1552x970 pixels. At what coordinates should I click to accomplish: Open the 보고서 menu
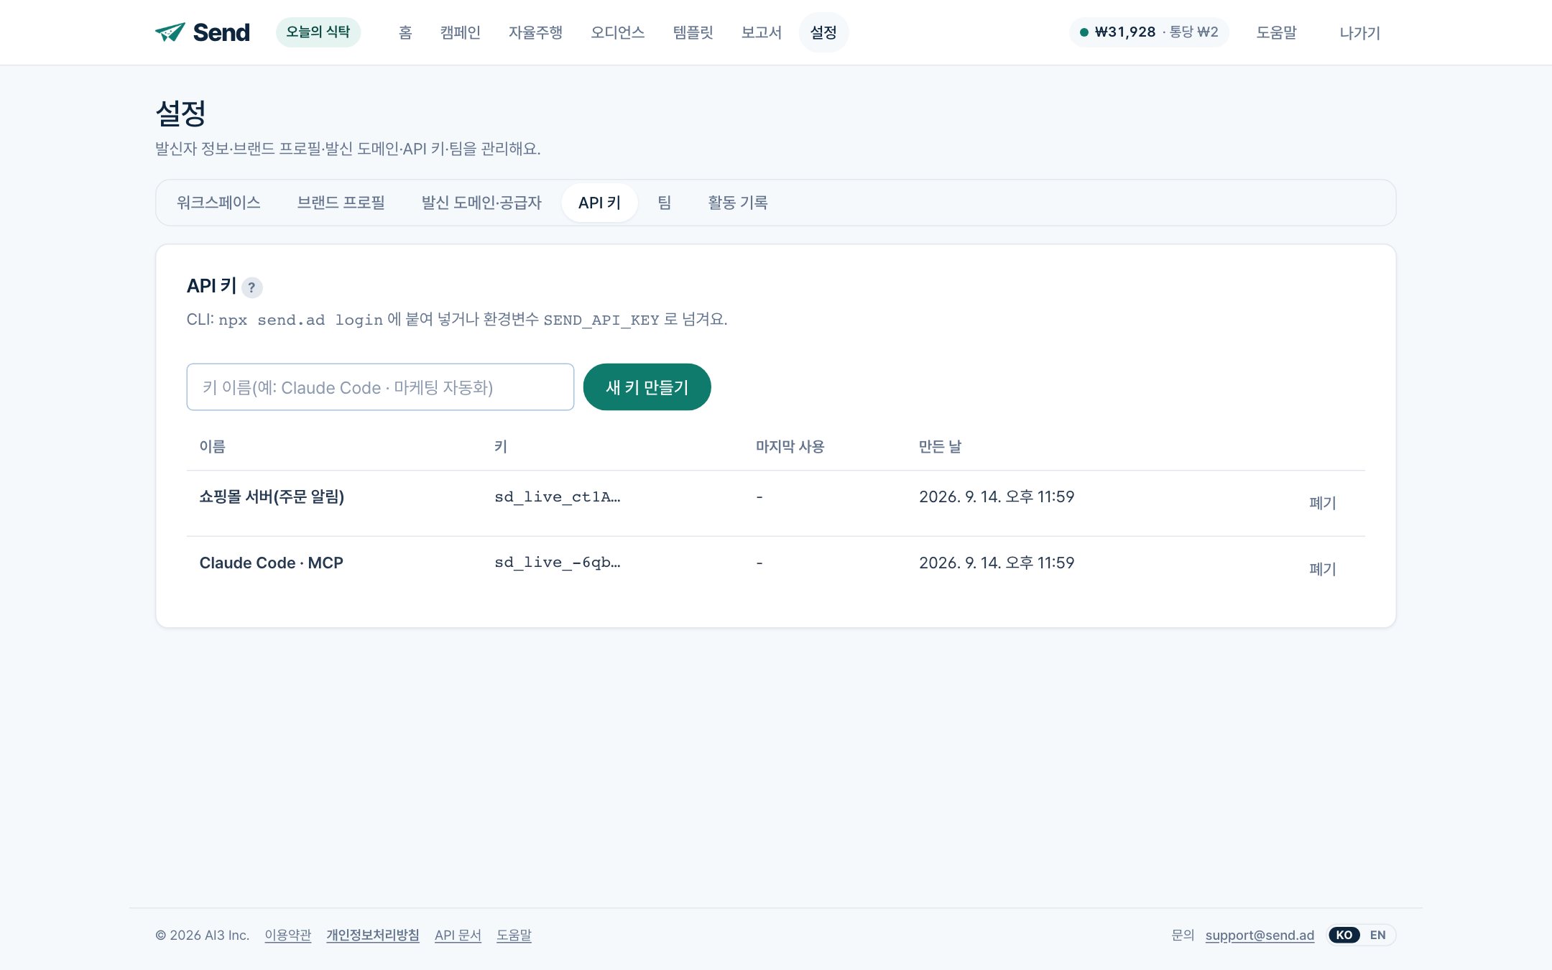pyautogui.click(x=762, y=32)
